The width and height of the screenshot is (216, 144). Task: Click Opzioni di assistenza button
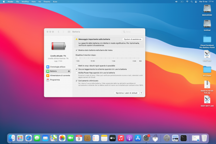(x=133, y=39)
